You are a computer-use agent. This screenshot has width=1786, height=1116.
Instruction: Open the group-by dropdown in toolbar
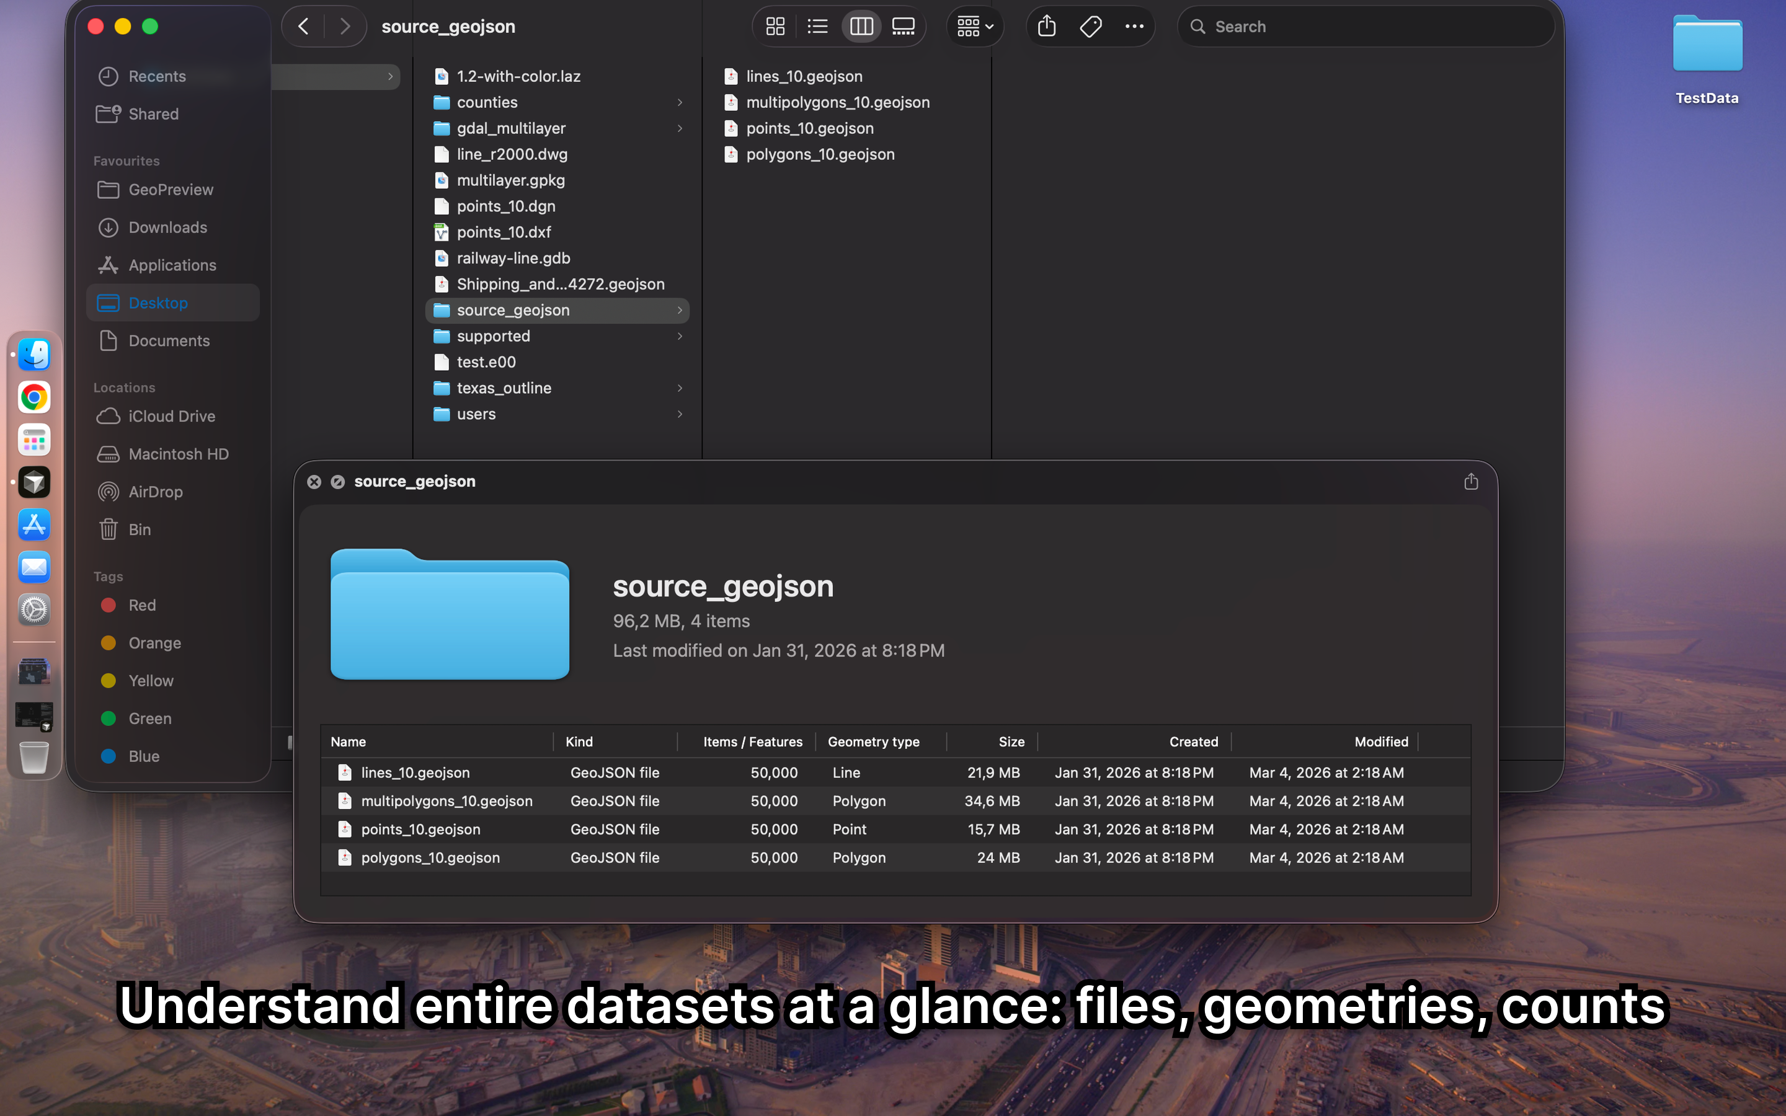[x=974, y=27]
